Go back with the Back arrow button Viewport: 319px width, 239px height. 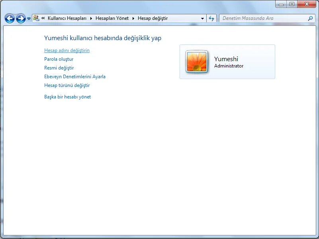(x=10, y=19)
